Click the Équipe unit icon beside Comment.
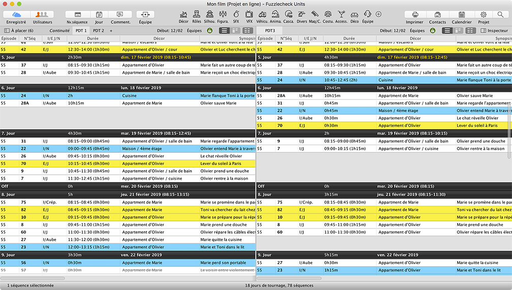The width and height of the screenshot is (512, 290). point(145,14)
